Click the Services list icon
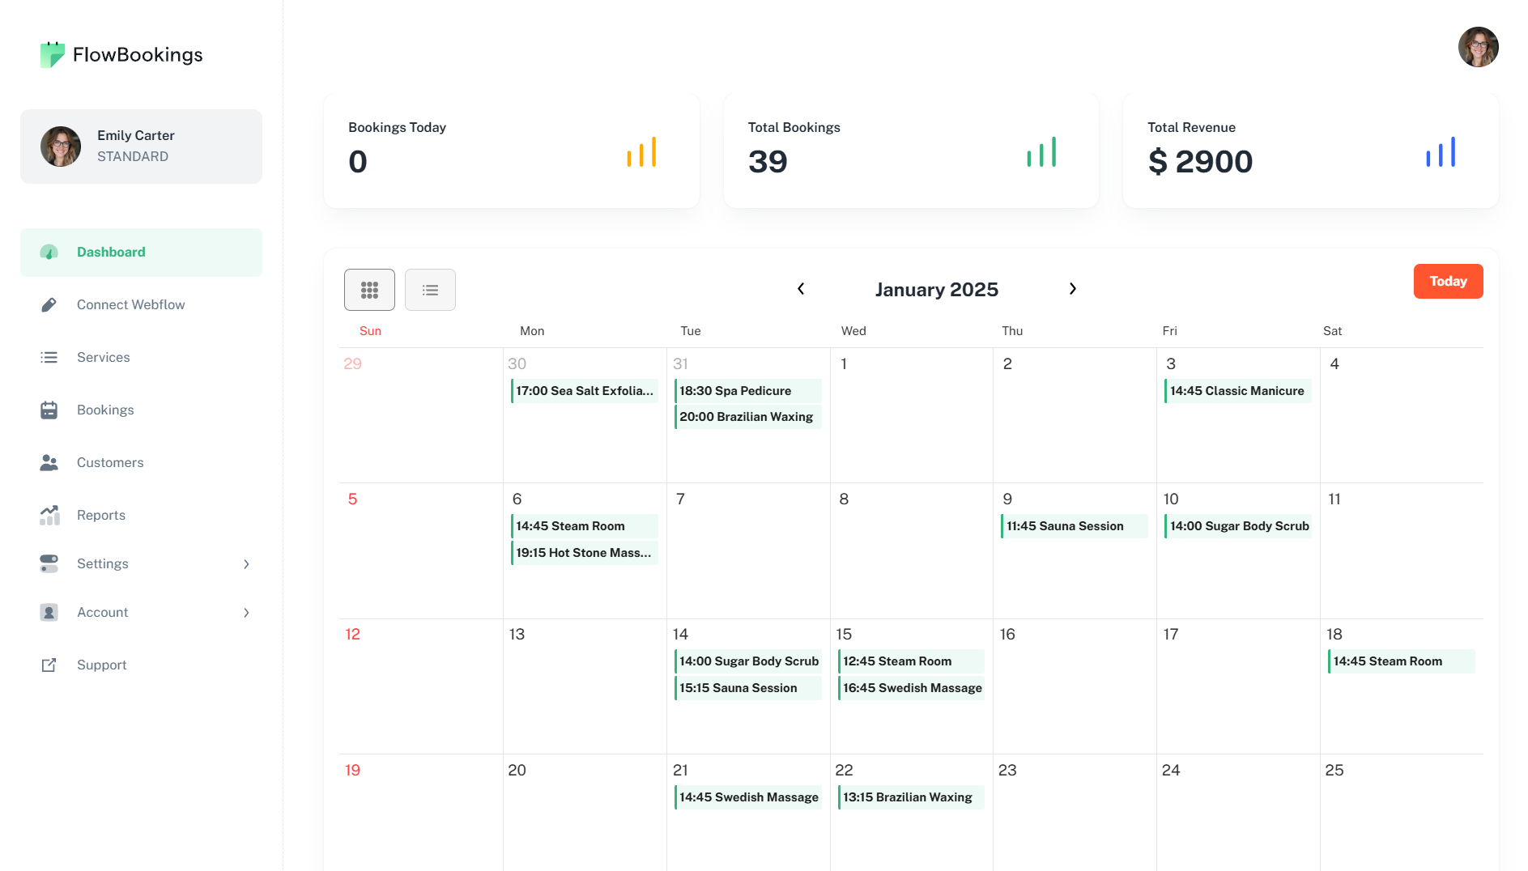This screenshot has height=871, width=1528. tap(49, 357)
